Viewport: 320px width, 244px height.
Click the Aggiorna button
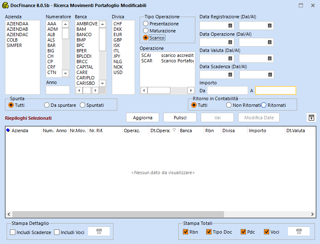click(143, 118)
